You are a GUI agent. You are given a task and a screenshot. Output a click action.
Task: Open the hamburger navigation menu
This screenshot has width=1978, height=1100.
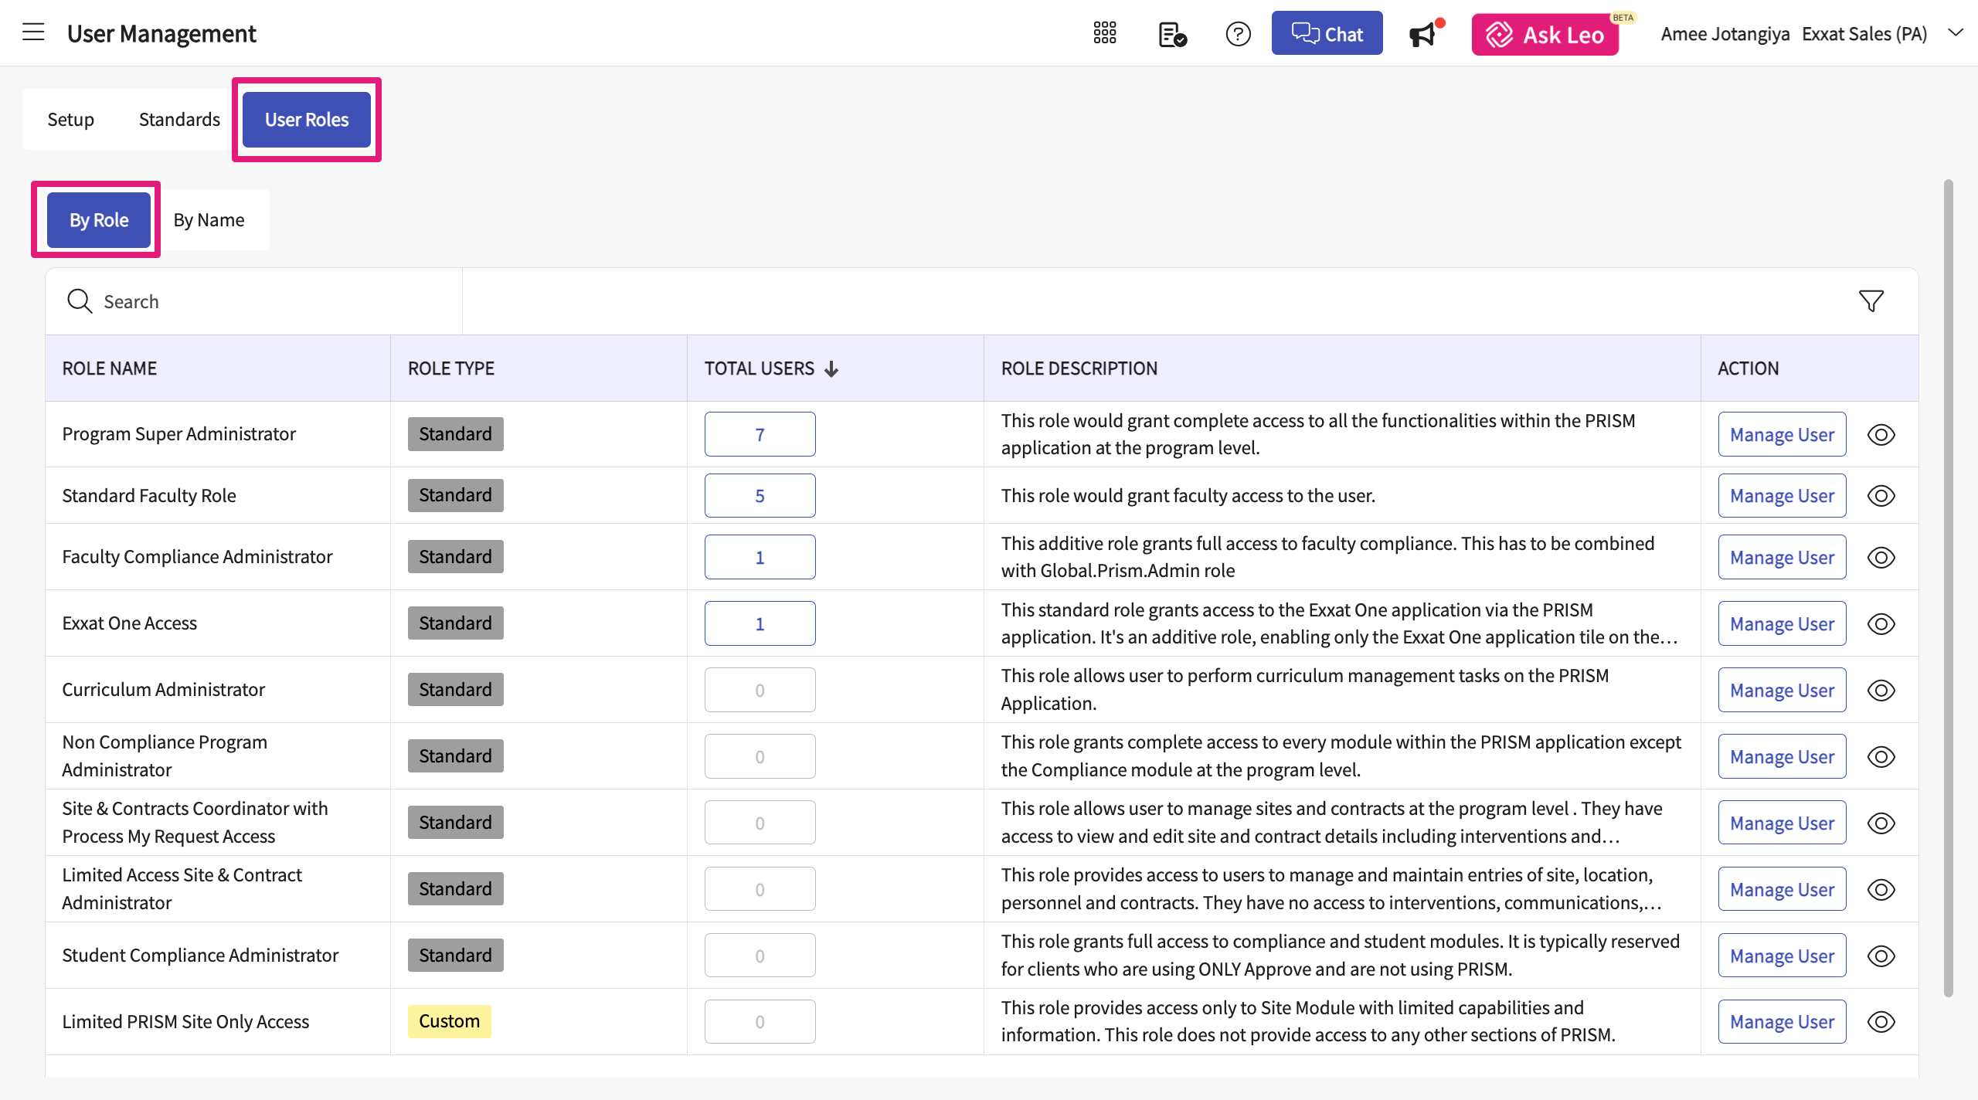pyautogui.click(x=33, y=32)
